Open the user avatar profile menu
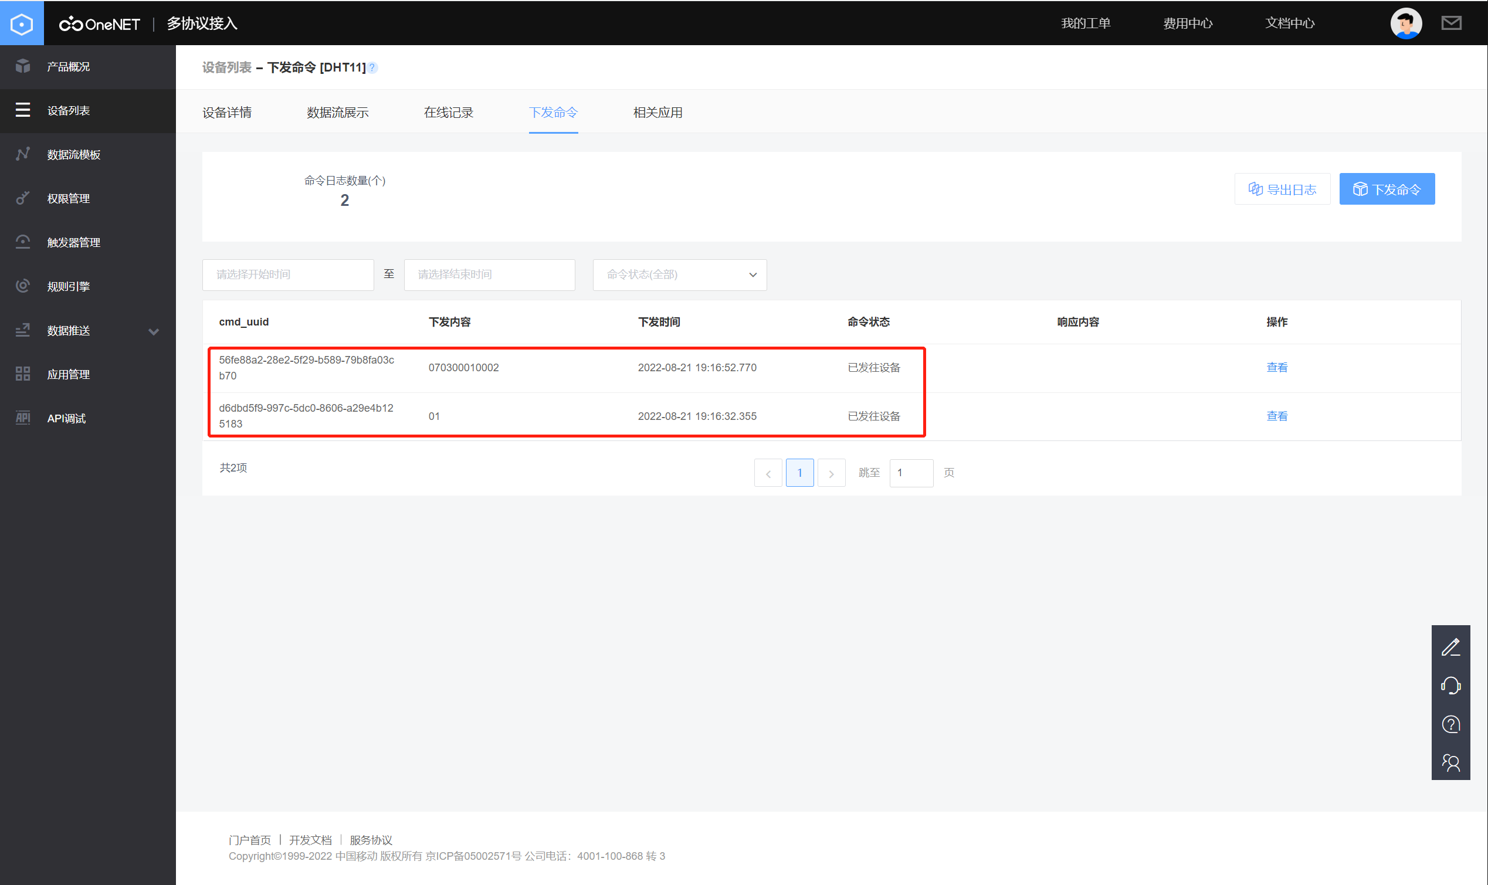The image size is (1488, 885). coord(1406,23)
